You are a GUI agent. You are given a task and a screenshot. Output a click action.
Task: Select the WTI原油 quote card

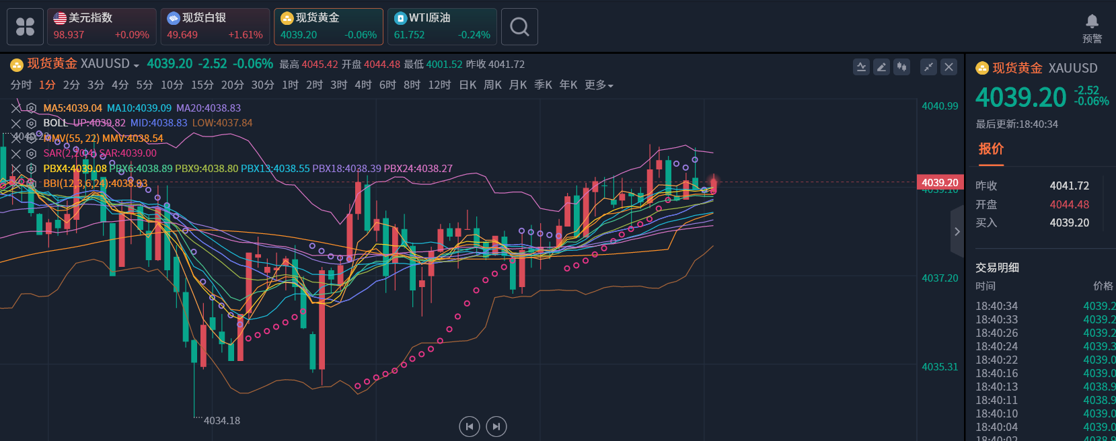[x=442, y=27]
